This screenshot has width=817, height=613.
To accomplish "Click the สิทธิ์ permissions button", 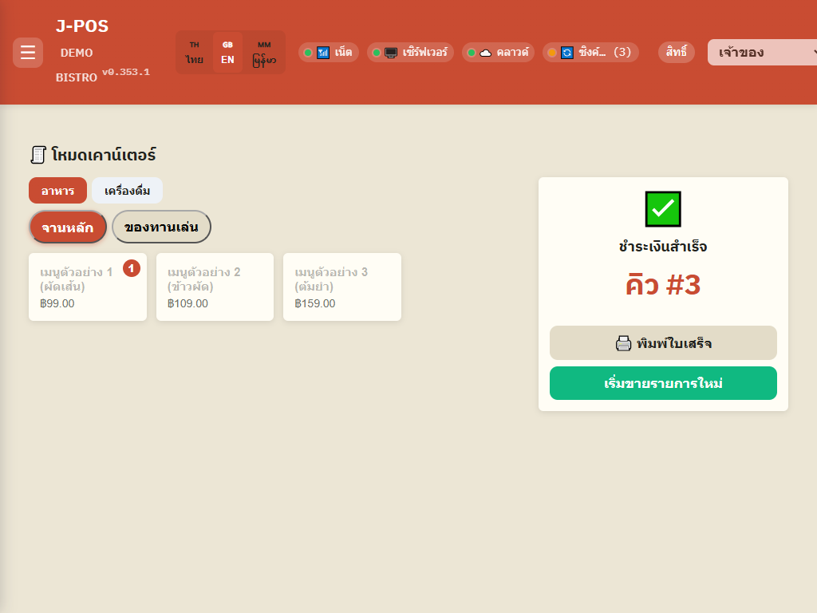I will (x=677, y=52).
